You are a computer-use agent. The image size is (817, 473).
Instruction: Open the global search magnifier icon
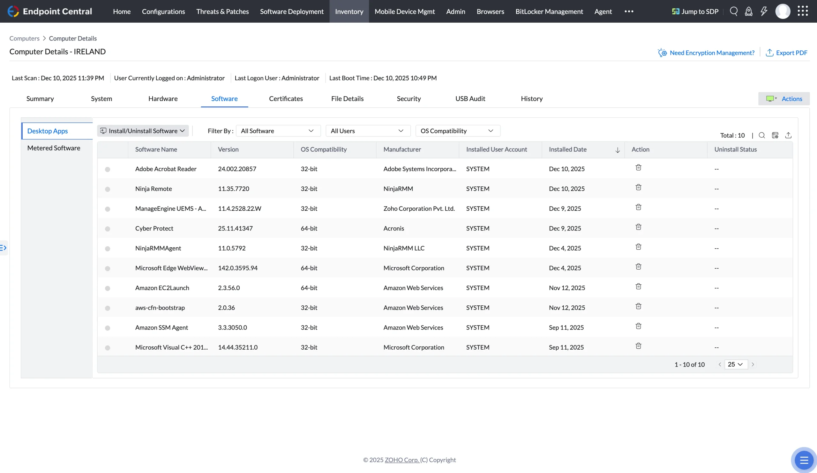coord(733,11)
